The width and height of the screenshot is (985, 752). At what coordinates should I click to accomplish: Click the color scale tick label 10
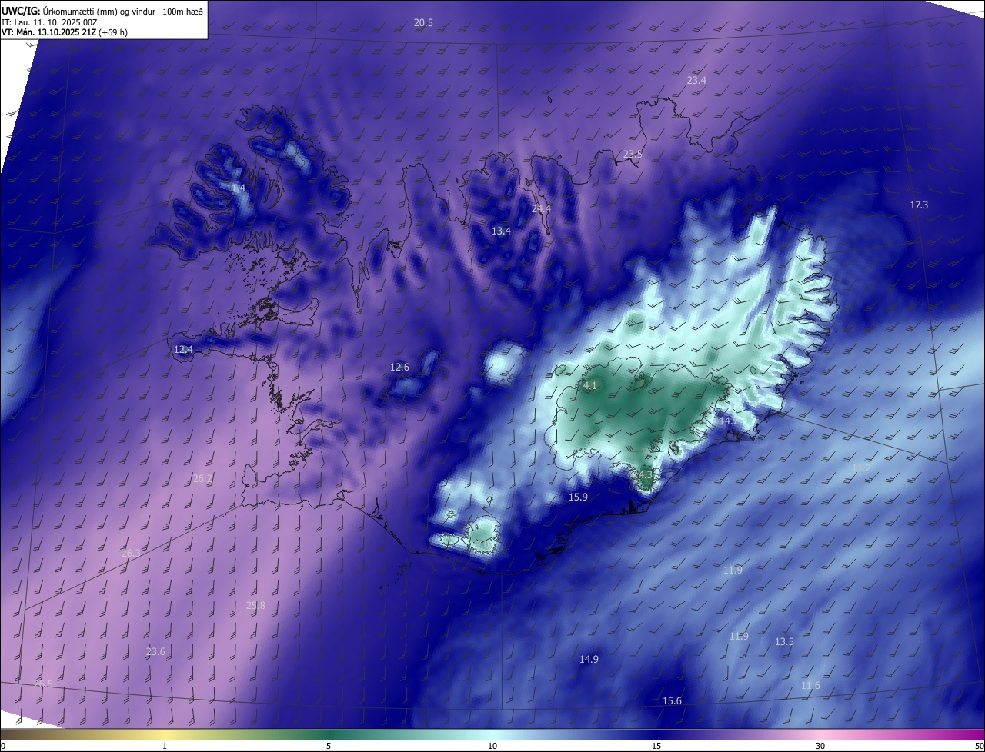click(x=492, y=746)
